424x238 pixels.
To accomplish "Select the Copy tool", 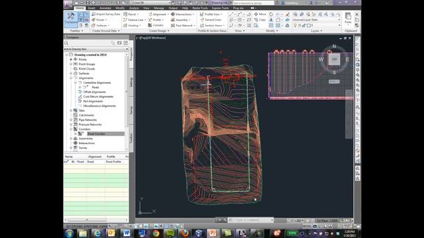I will point(260,20).
